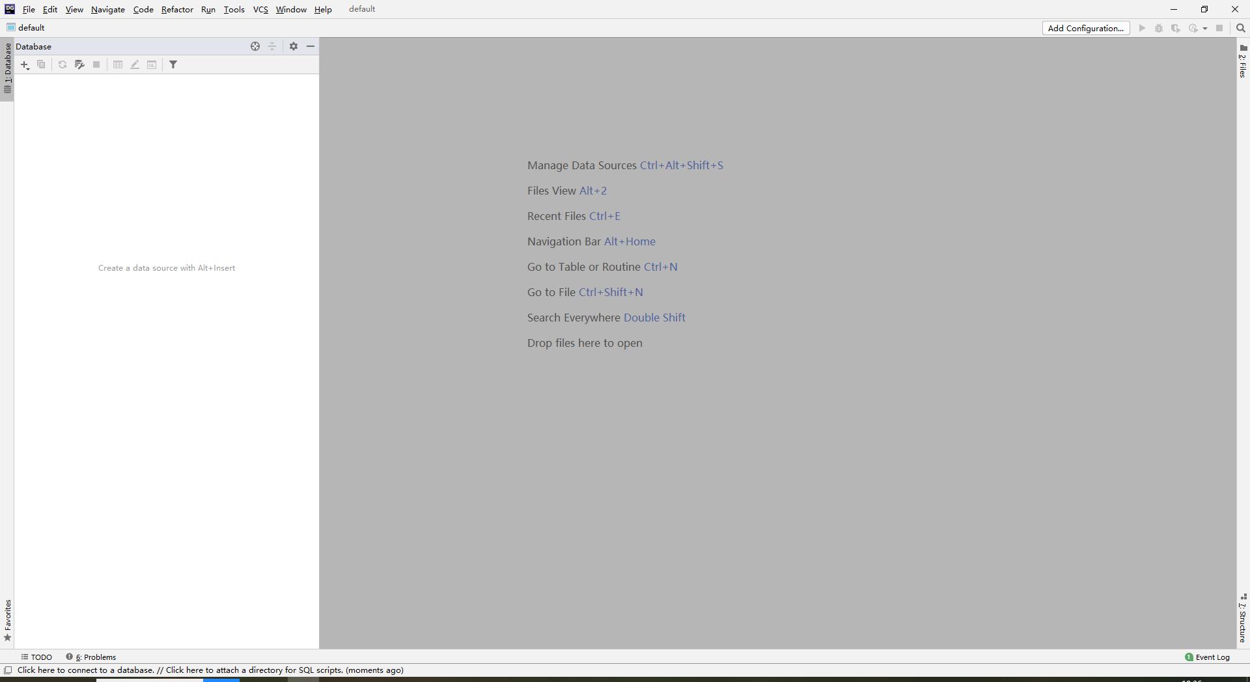Click 'Manage Data Sources' hint text
Image resolution: width=1250 pixels, height=682 pixels.
click(582, 165)
